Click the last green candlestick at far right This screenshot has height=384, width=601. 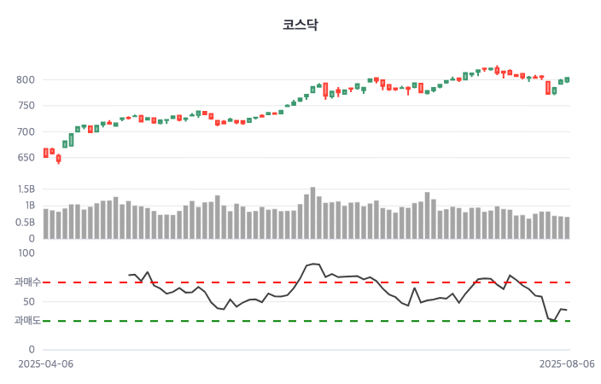pyautogui.click(x=567, y=79)
